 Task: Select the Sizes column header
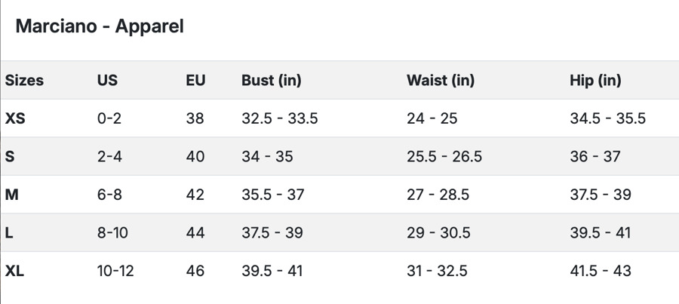pos(25,80)
